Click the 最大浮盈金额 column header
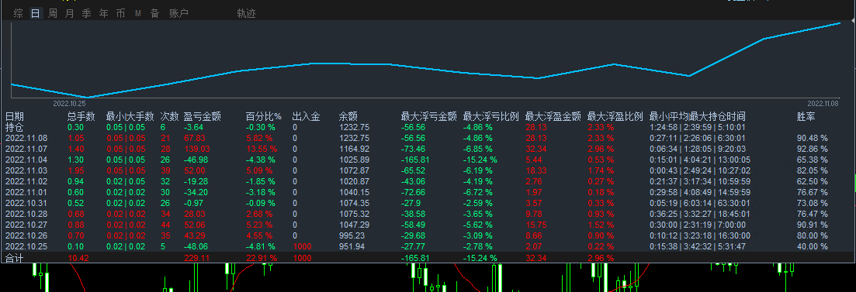This screenshot has height=292, width=856. (x=553, y=117)
